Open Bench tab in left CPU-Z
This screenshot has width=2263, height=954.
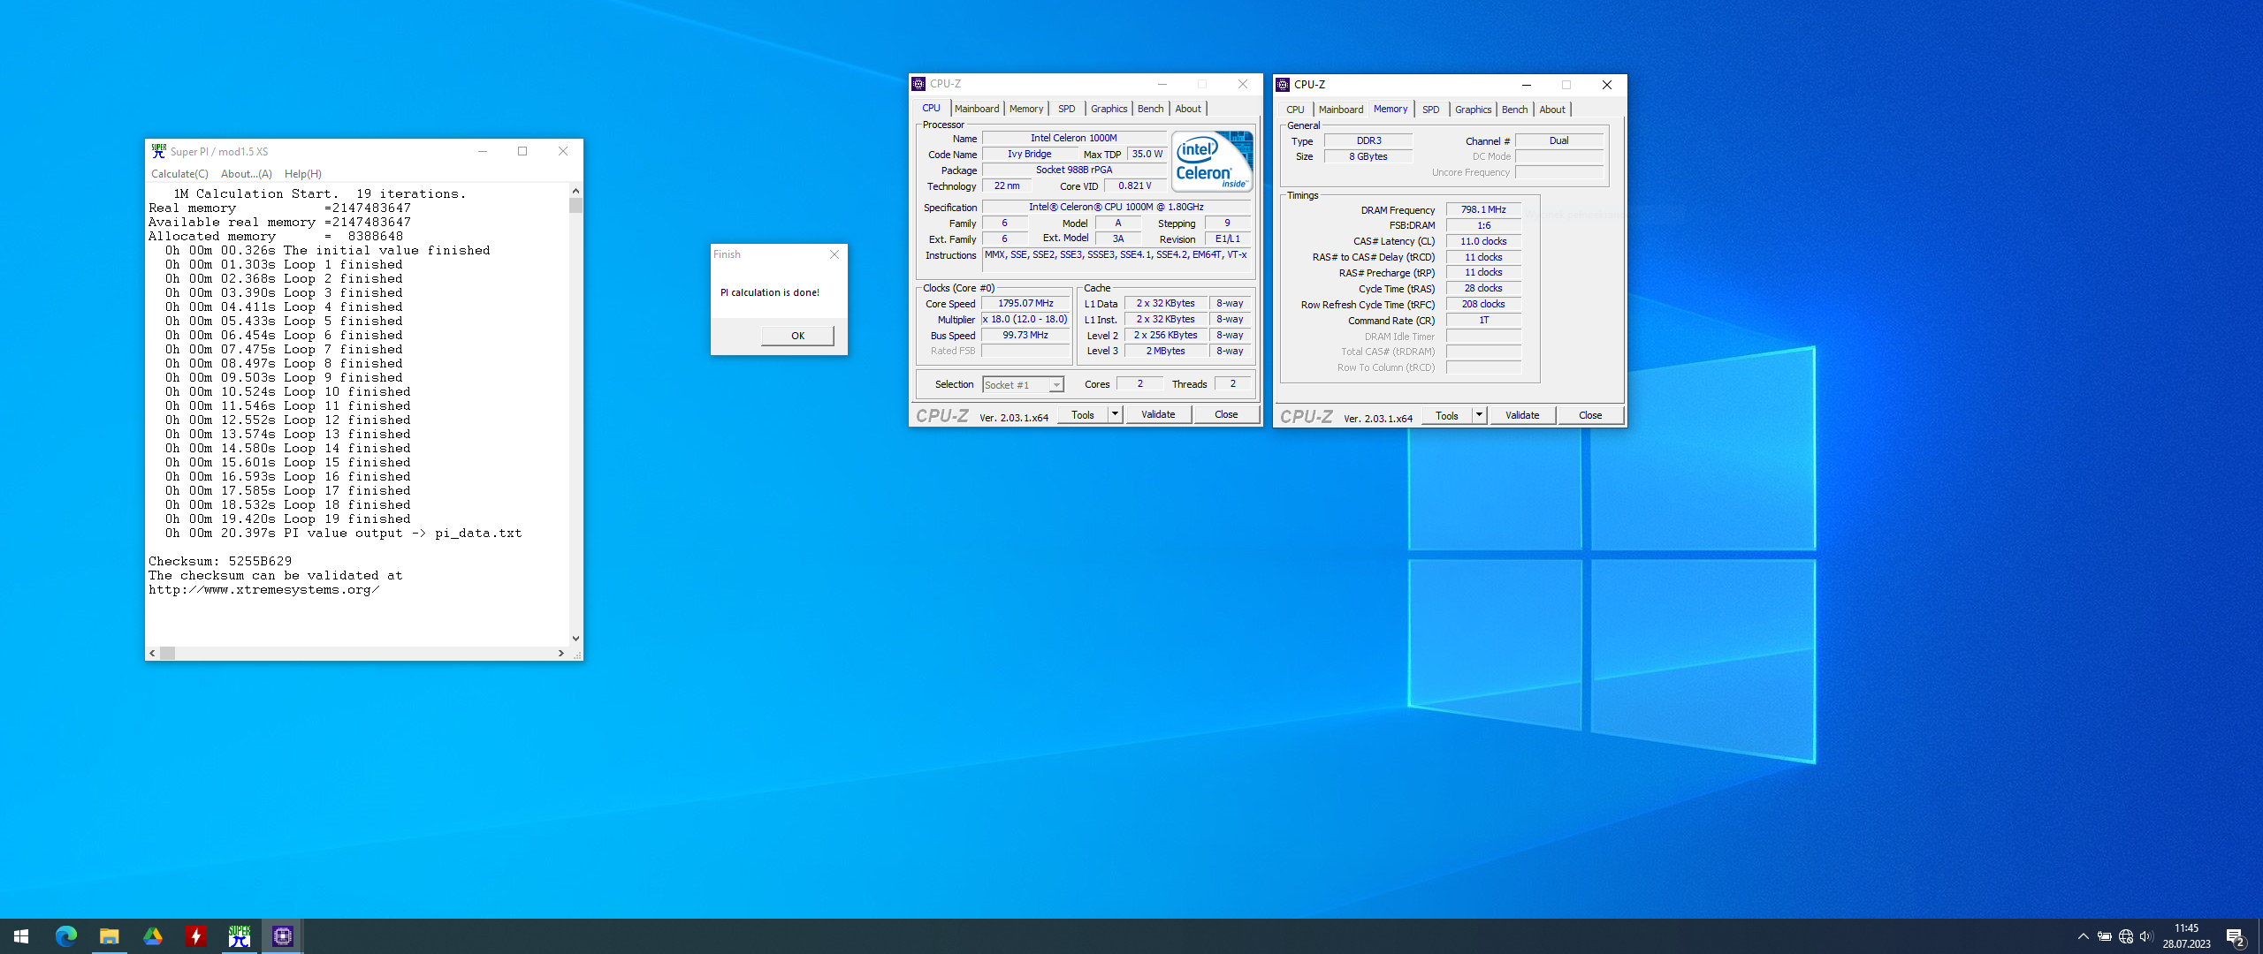[x=1150, y=109]
